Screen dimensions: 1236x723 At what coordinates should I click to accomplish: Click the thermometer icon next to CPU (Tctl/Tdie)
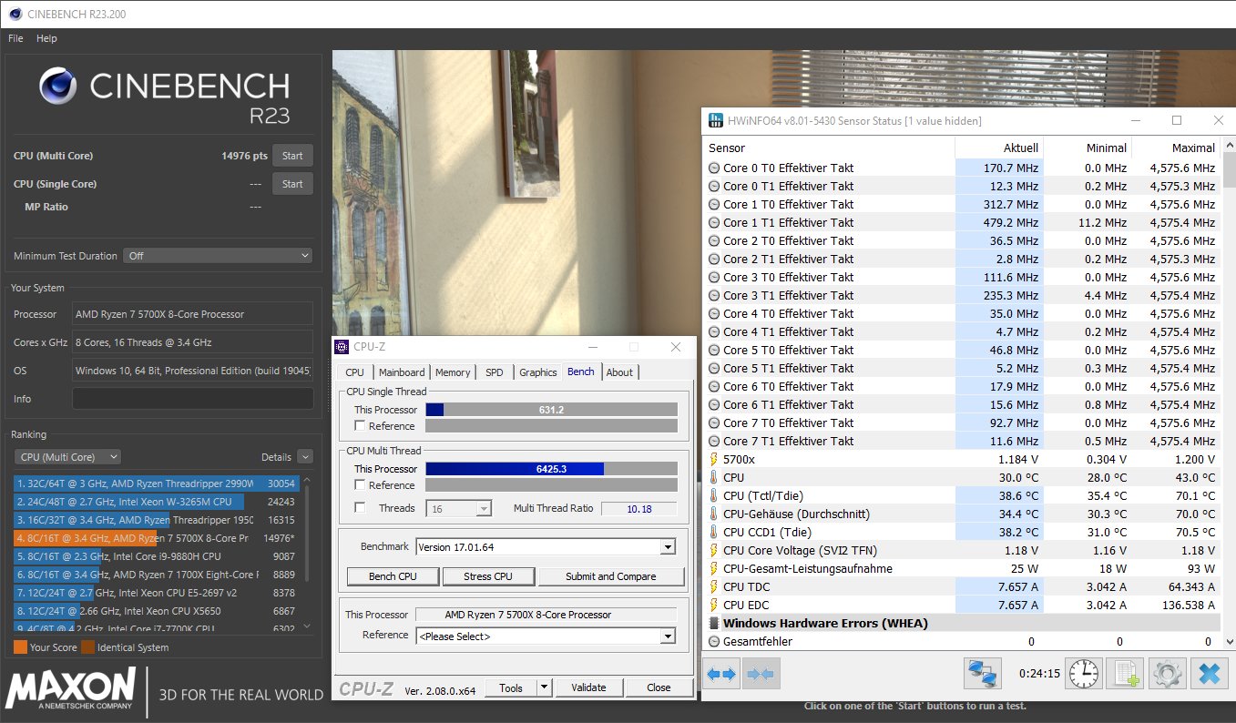click(714, 495)
